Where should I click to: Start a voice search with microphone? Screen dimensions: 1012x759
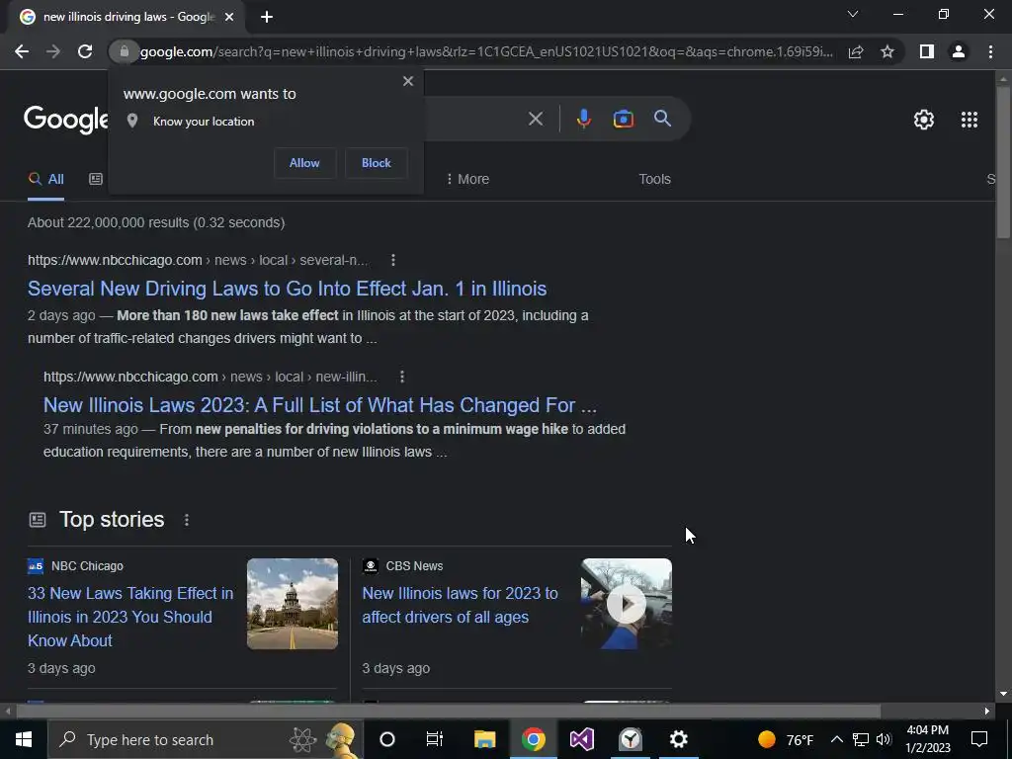click(583, 119)
